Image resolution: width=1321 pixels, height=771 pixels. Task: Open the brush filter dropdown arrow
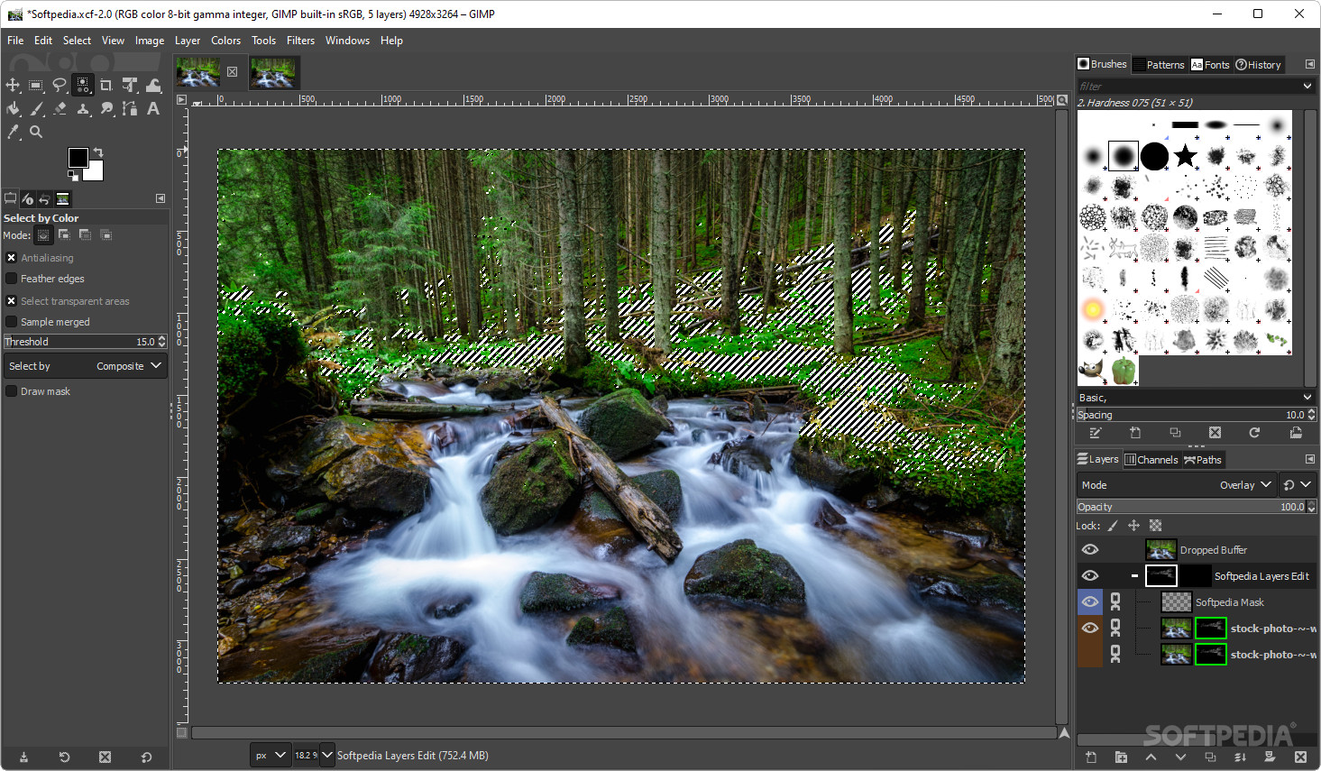[1307, 87]
